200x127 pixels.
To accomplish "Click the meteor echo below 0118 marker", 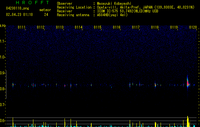I will coord(155,85).
